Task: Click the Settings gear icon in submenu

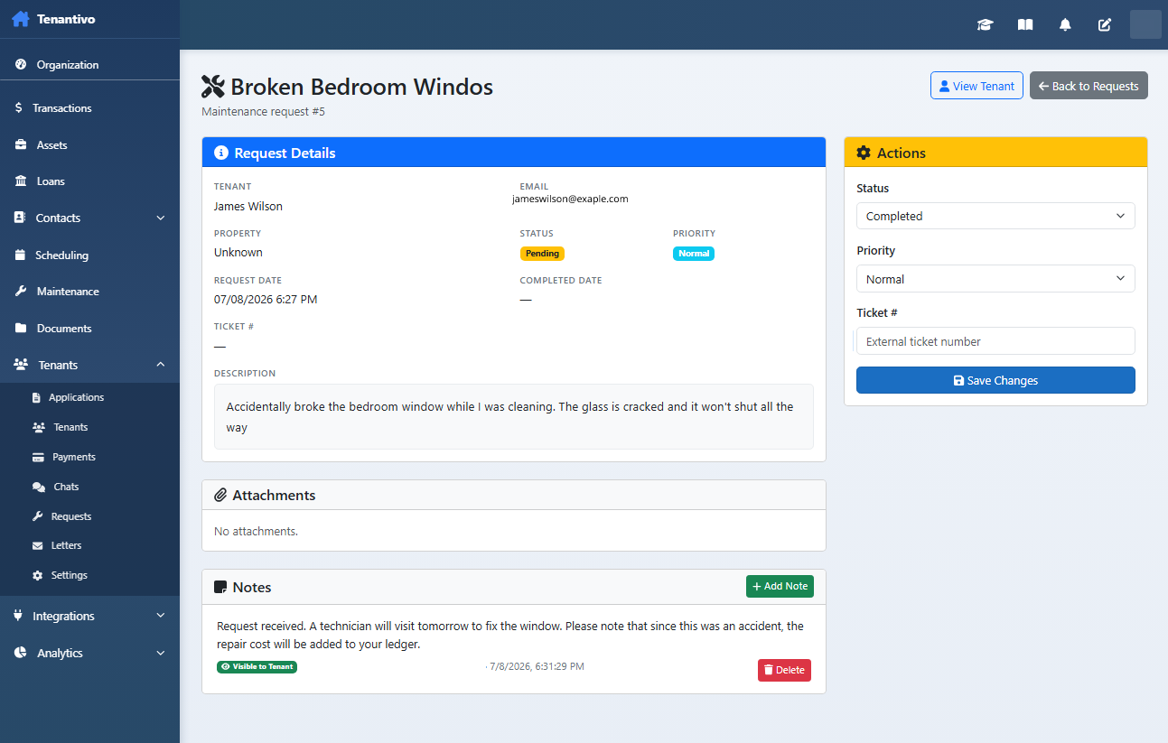Action: [x=38, y=575]
